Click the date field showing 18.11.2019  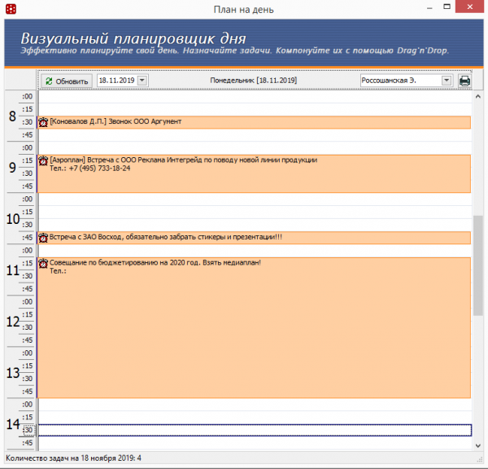point(116,81)
